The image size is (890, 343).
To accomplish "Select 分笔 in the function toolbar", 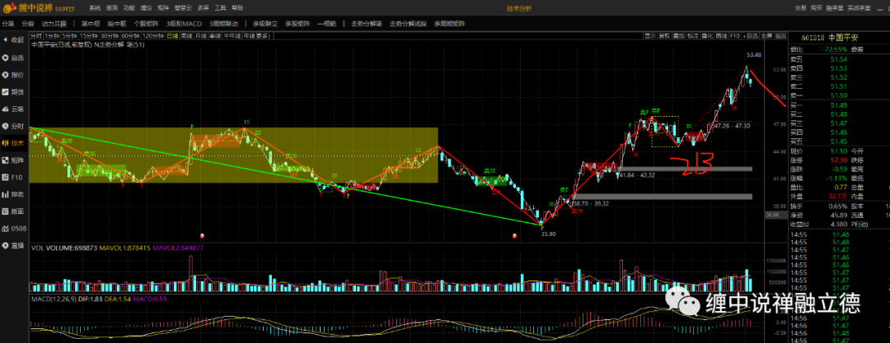I will click(x=8, y=24).
